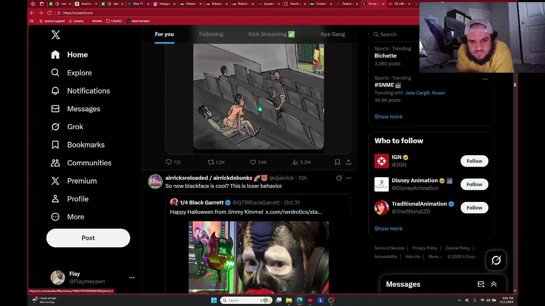This screenshot has height=306, width=545.
Task: Open the Rusev trending link
Action: [x=439, y=93]
